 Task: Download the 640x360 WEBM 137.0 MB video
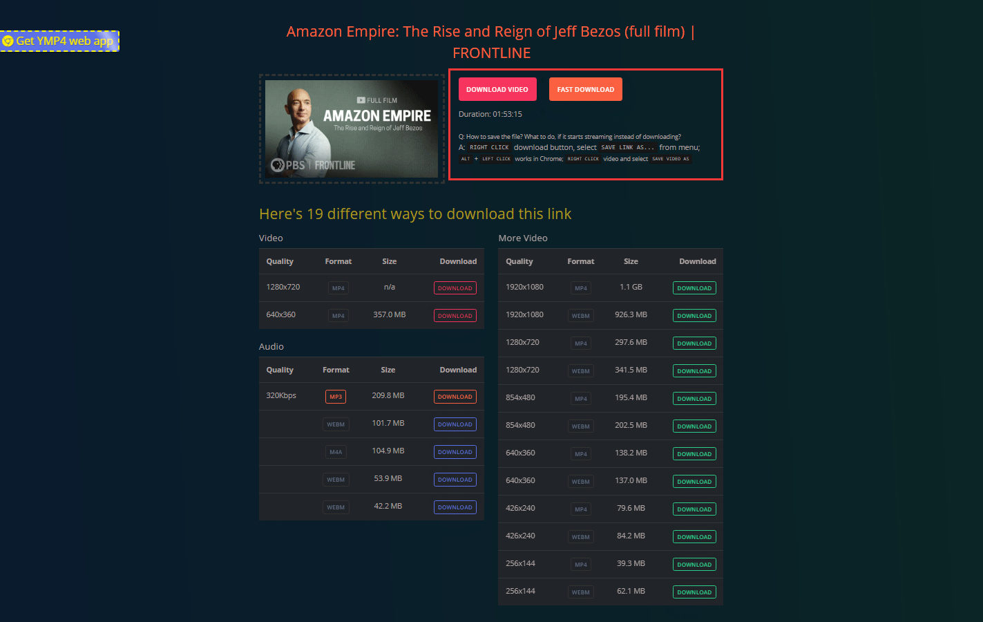pos(694,482)
